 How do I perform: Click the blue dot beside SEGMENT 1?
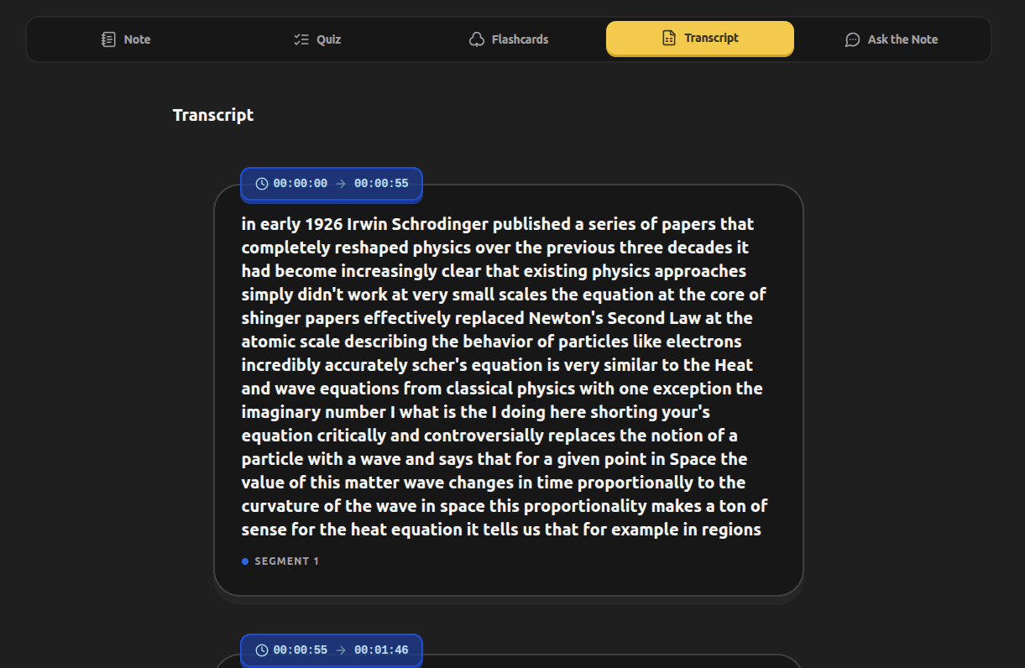coord(245,561)
